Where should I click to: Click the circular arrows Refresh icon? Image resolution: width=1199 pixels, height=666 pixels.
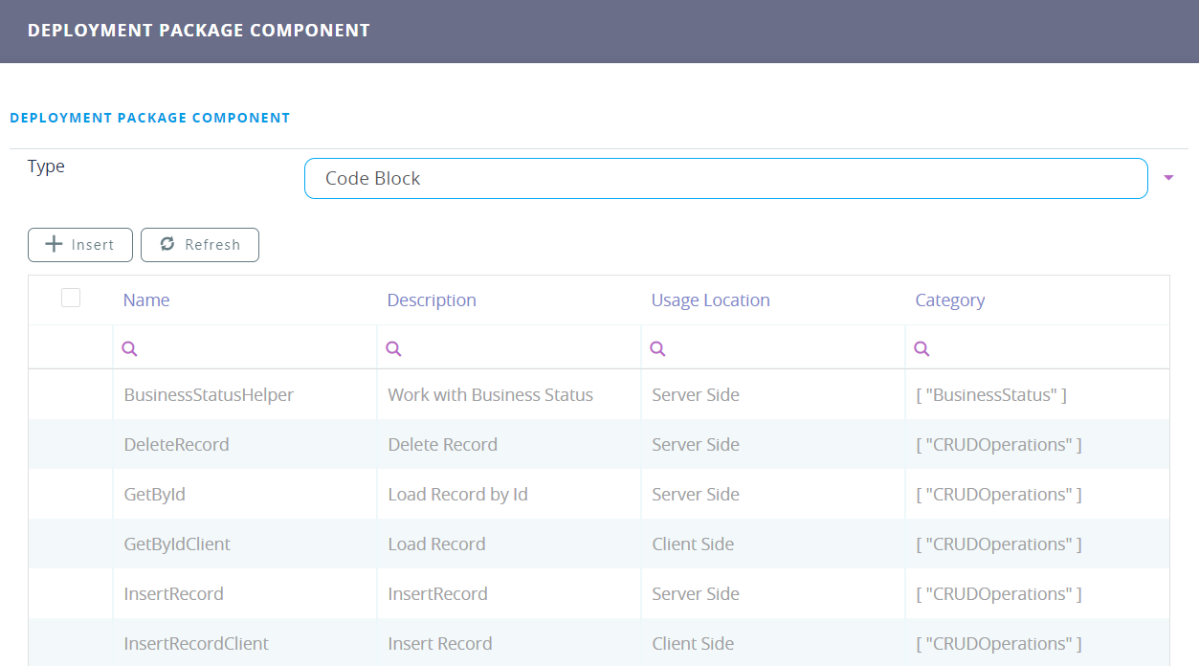[x=167, y=244]
